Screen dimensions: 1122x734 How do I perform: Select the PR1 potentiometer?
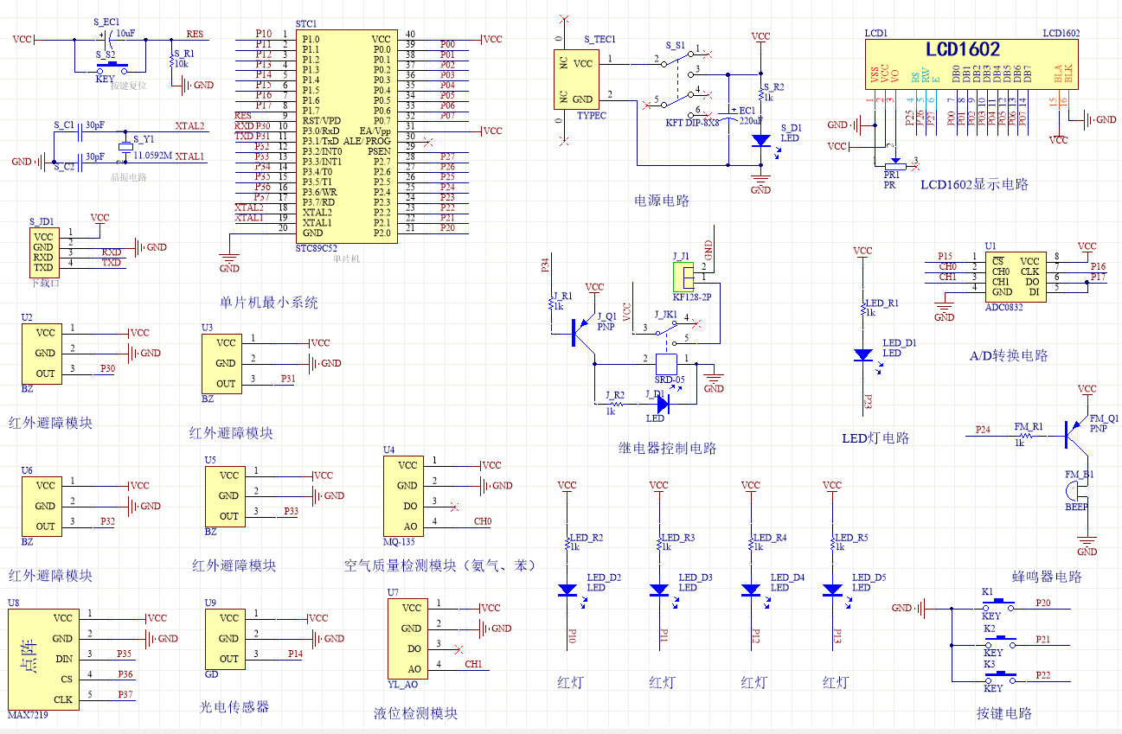892,166
